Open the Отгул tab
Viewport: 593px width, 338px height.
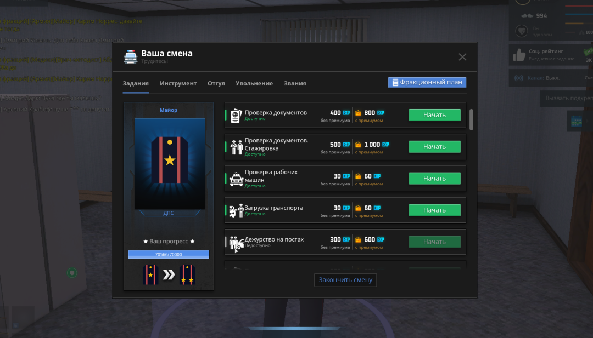pos(216,83)
